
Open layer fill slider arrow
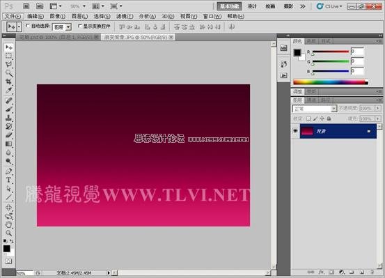click(x=378, y=118)
